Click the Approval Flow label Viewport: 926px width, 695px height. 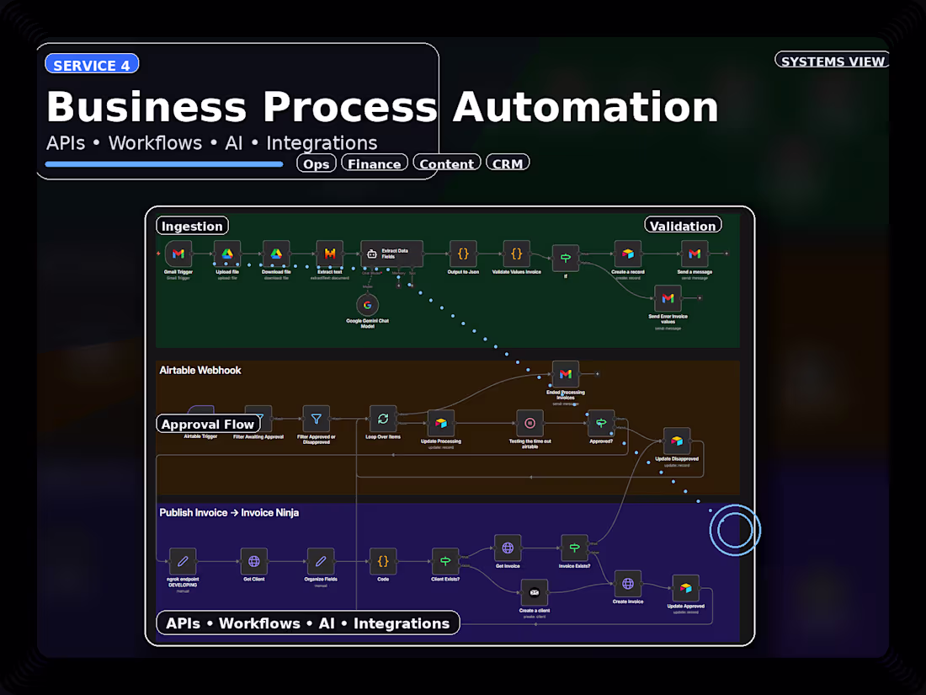208,424
